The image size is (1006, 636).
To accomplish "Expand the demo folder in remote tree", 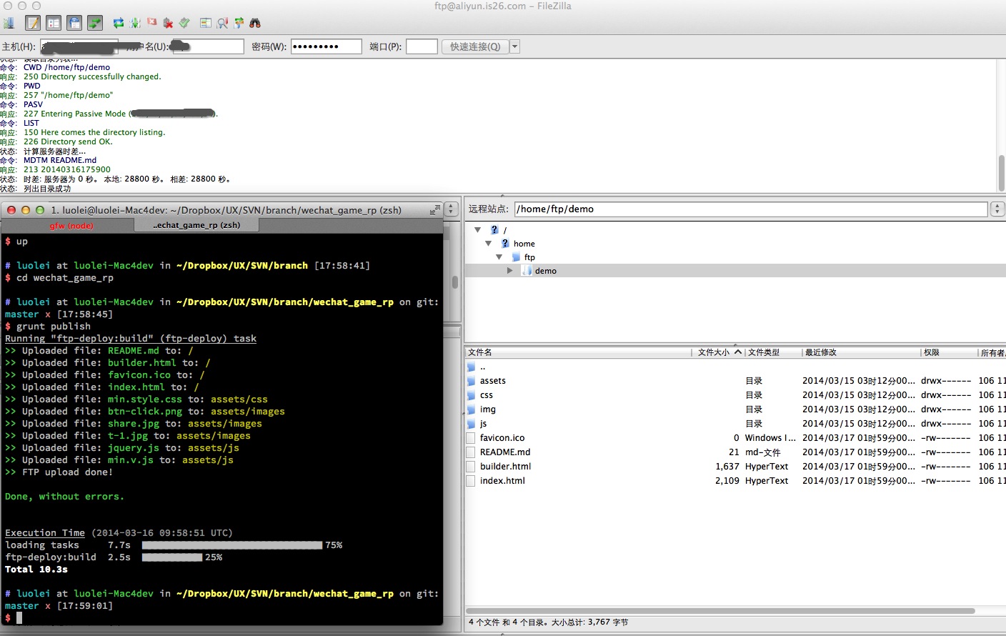I will (509, 271).
